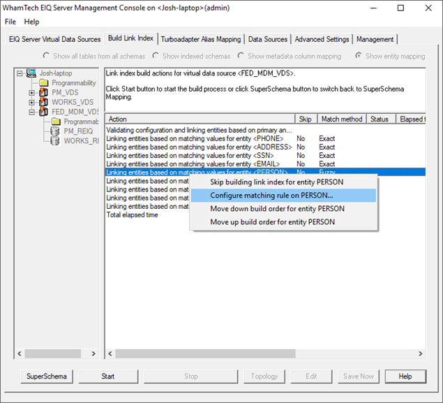Select 'Show all tables from all schemas' radio
This screenshot has height=403, width=443.
click(x=47, y=56)
